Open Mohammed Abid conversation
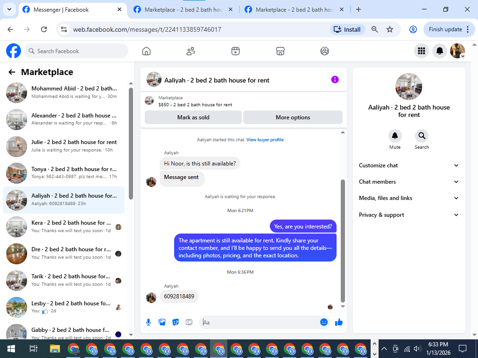Image resolution: width=478 pixels, height=358 pixels. (x=63, y=92)
